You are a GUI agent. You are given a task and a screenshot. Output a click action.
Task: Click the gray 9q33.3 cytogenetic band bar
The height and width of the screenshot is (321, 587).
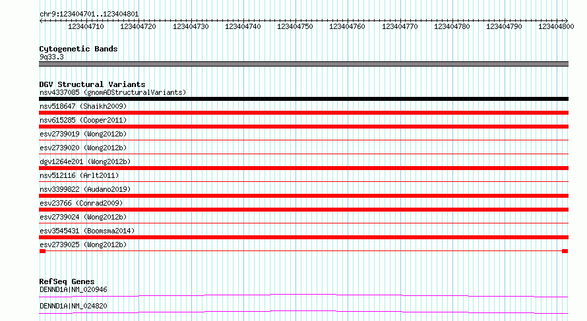pyautogui.click(x=303, y=64)
